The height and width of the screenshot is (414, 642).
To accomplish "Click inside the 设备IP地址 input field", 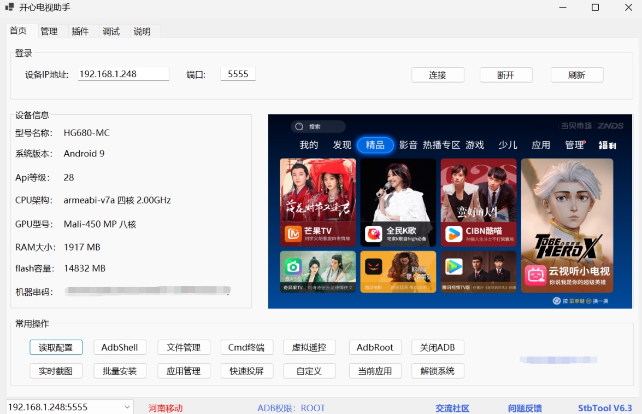I will (x=123, y=73).
